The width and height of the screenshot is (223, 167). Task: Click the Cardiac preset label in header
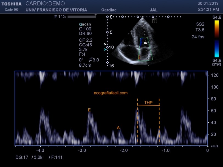(x=109, y=10)
